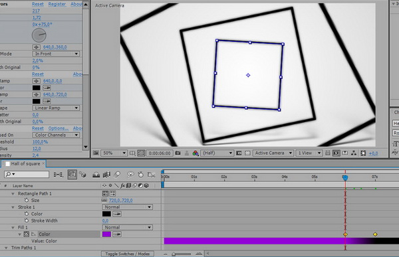
Task: Toggle the Motion Blur enable switch
Action: [117, 175]
